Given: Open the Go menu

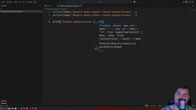Looking at the screenshot, I should (x=20, y=2).
